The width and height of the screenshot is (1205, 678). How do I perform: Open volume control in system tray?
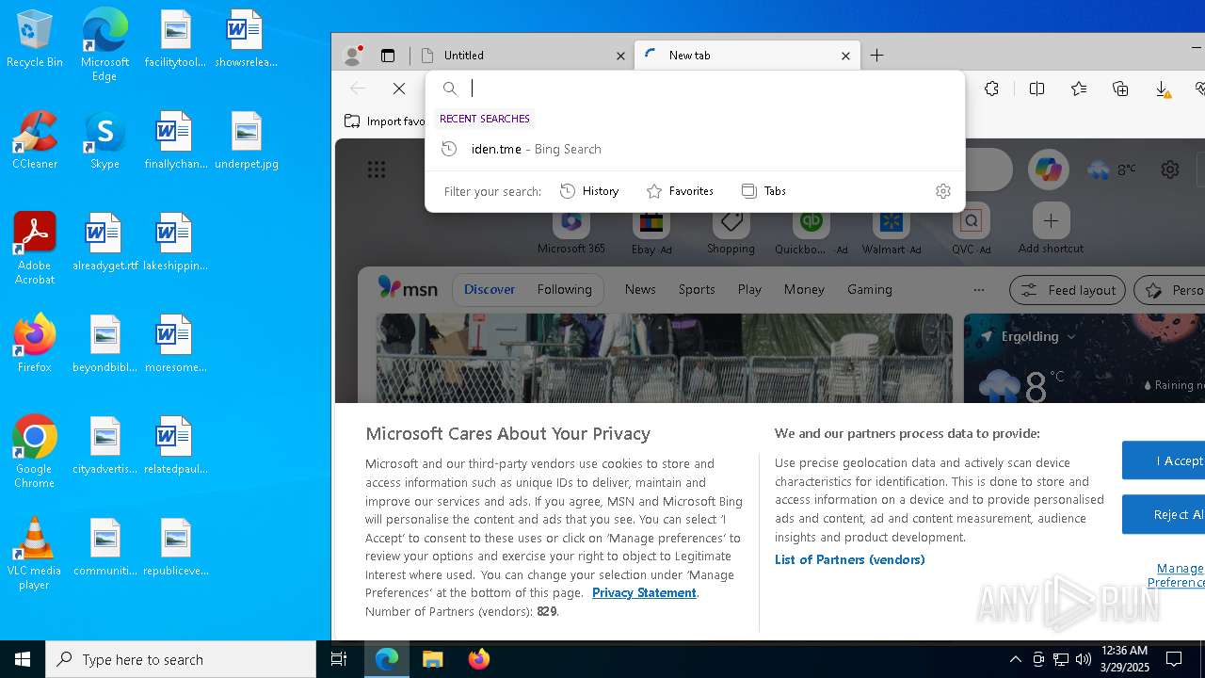pyautogui.click(x=1084, y=659)
